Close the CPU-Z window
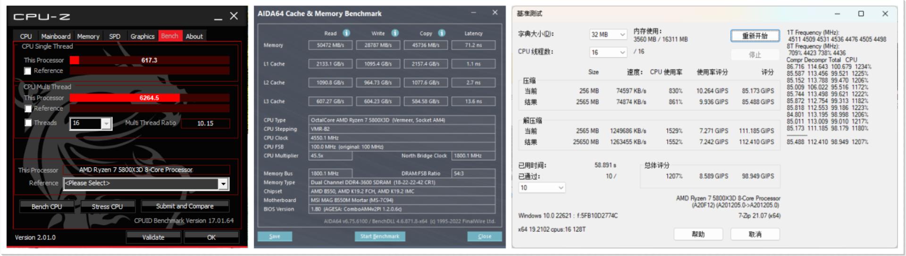 (234, 16)
